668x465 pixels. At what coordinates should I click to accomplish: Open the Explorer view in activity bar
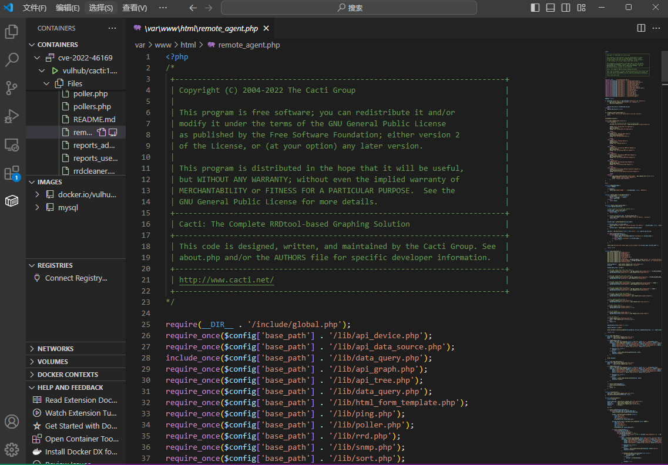pos(12,32)
